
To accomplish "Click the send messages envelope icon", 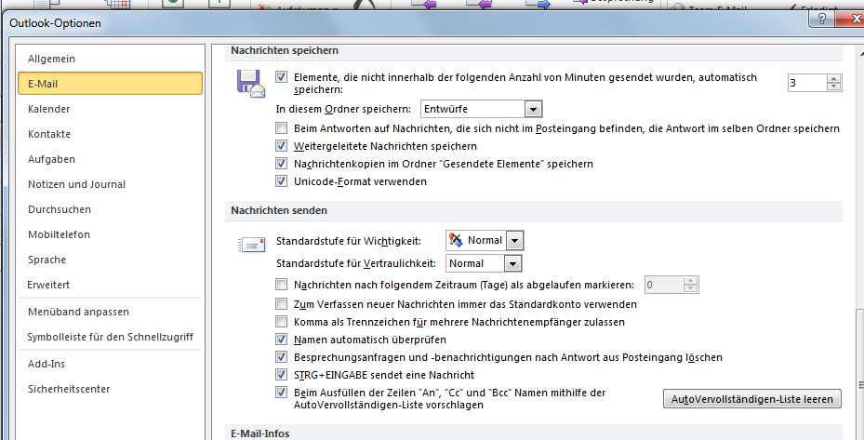I will pyautogui.click(x=251, y=245).
